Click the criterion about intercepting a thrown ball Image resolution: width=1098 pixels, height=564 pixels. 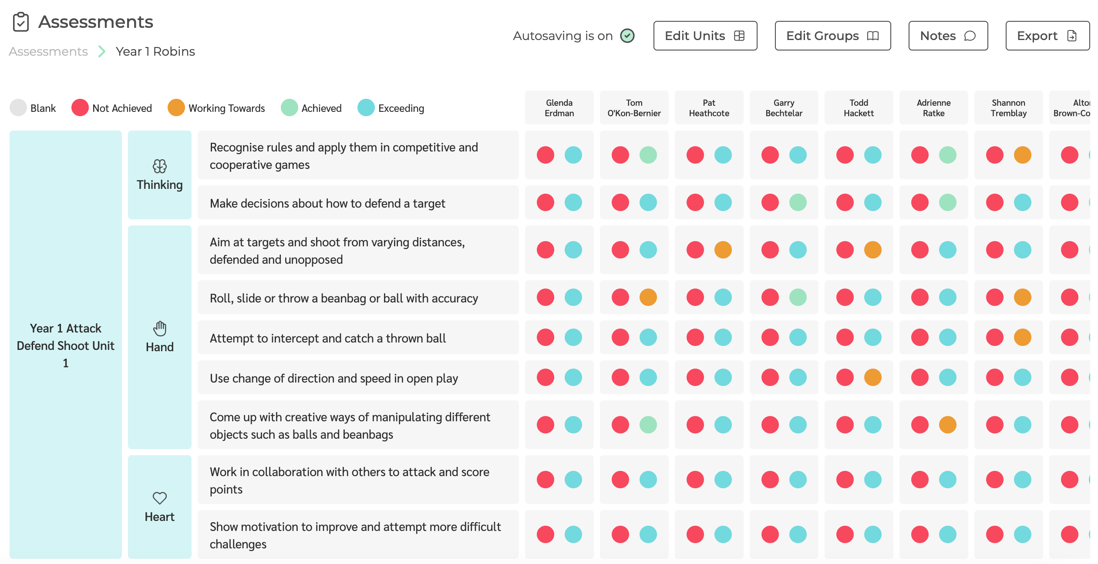pos(327,338)
